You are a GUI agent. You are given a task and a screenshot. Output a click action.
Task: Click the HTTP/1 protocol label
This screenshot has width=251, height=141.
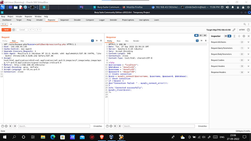click(x=242, y=30)
